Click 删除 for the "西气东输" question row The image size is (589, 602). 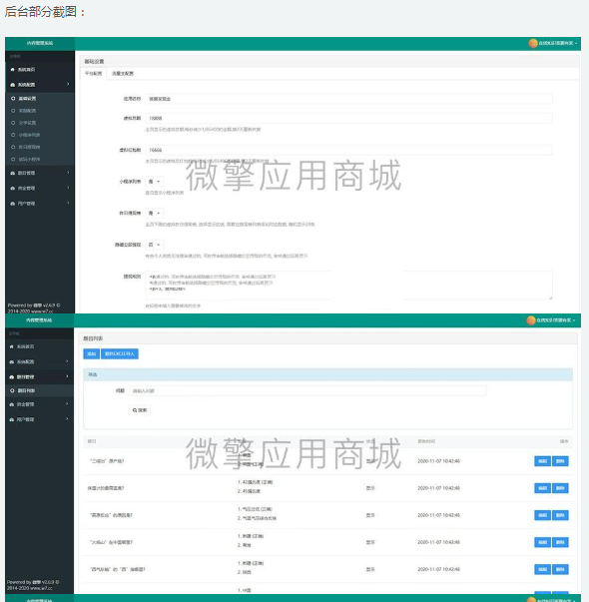click(560, 569)
